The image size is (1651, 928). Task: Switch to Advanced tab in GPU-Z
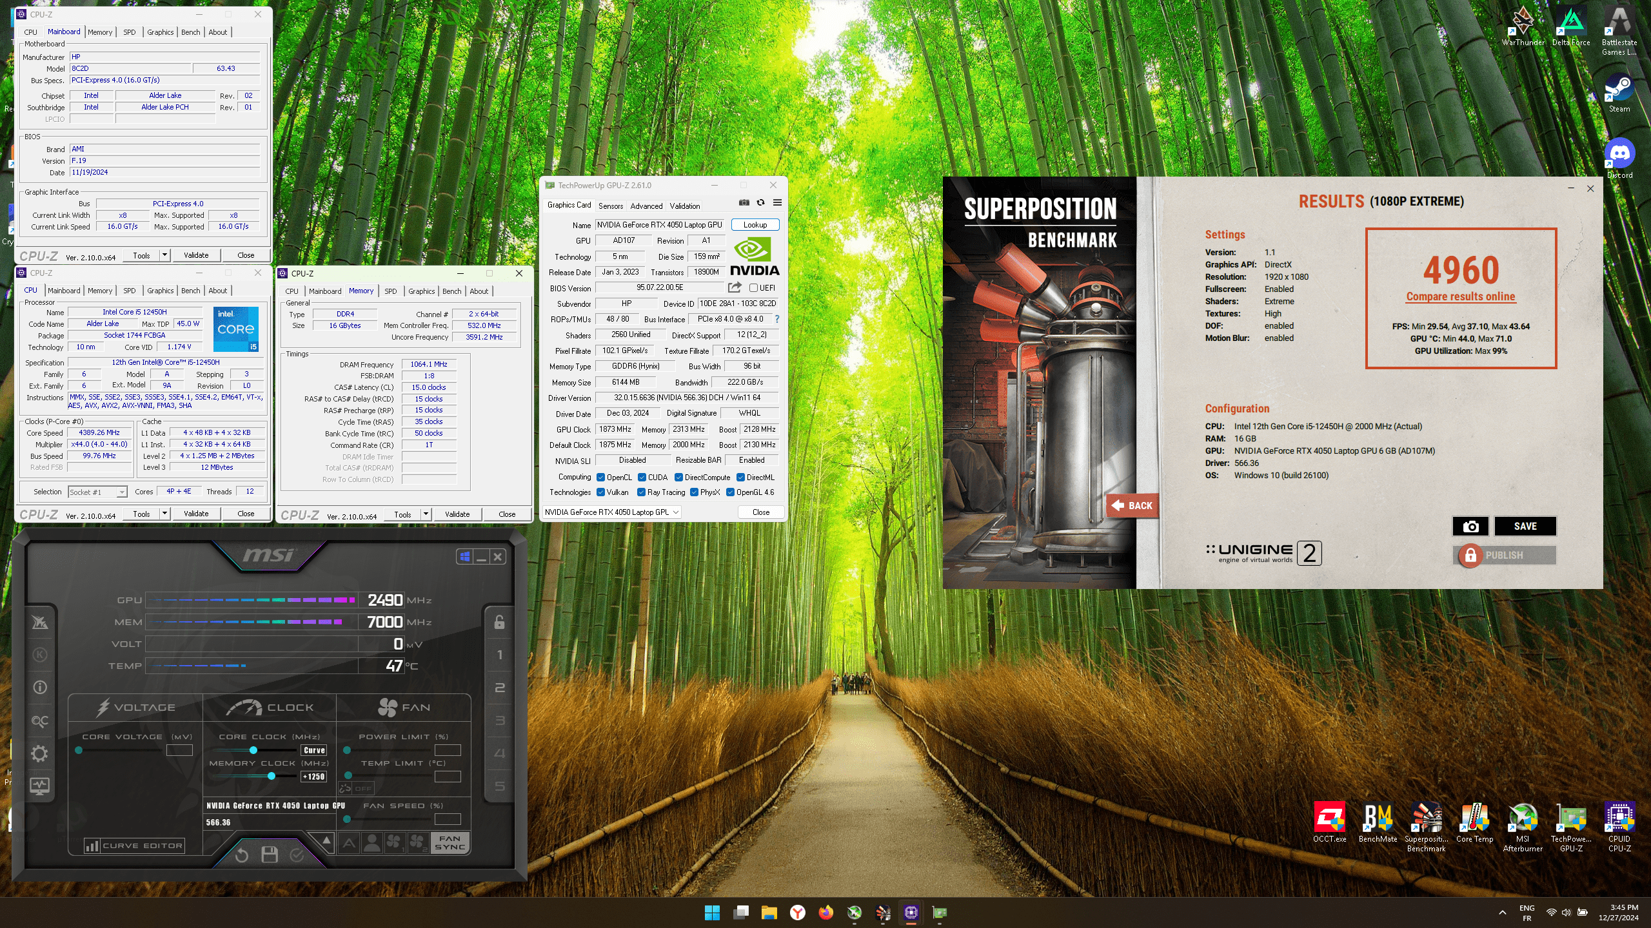pyautogui.click(x=646, y=206)
